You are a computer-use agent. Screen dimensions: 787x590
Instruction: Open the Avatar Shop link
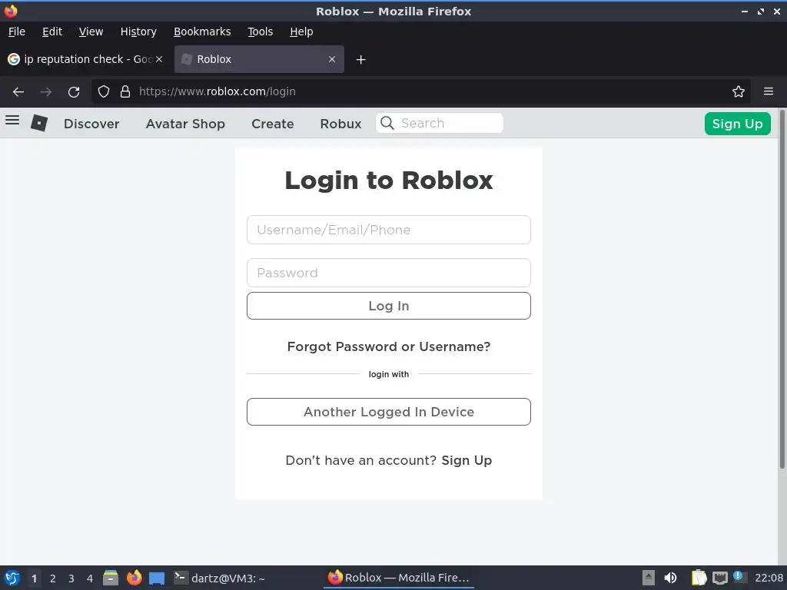[185, 124]
